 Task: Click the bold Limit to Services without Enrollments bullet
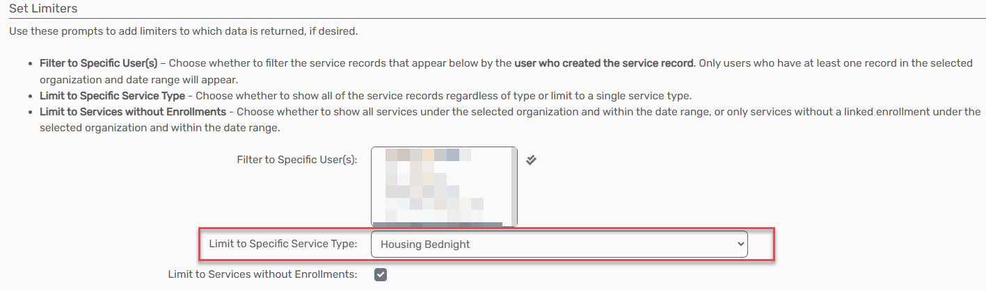(x=132, y=112)
